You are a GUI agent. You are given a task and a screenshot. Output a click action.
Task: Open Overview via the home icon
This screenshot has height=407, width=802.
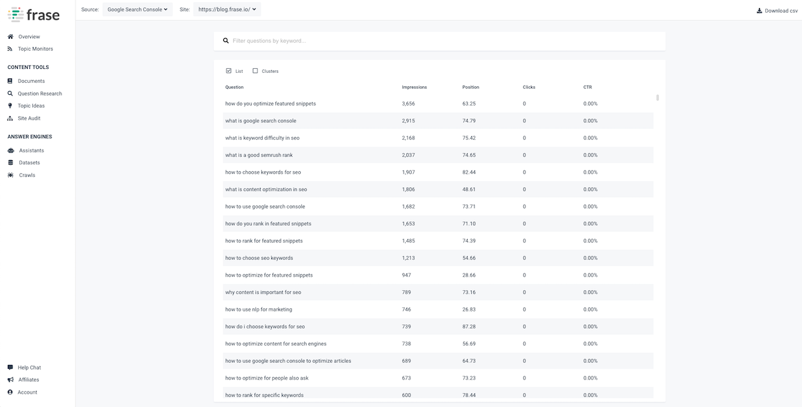[x=10, y=37]
